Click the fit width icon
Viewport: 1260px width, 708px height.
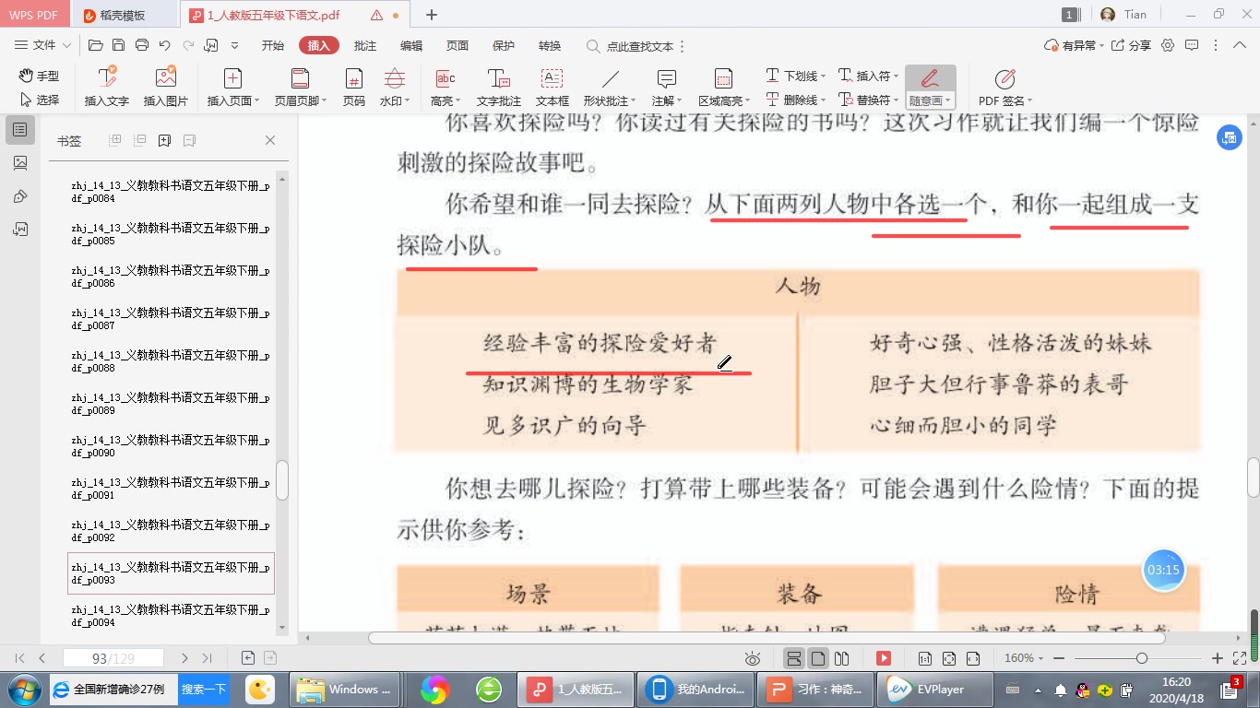pyautogui.click(x=973, y=658)
